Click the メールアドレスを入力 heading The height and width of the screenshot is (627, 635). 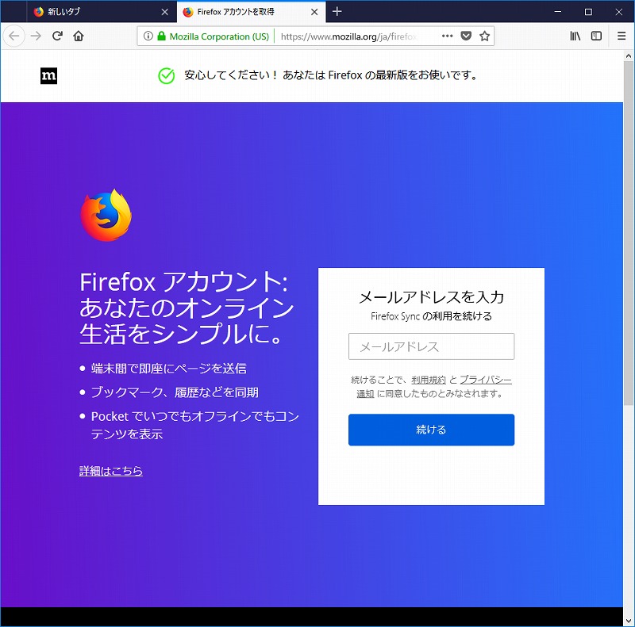coord(431,297)
